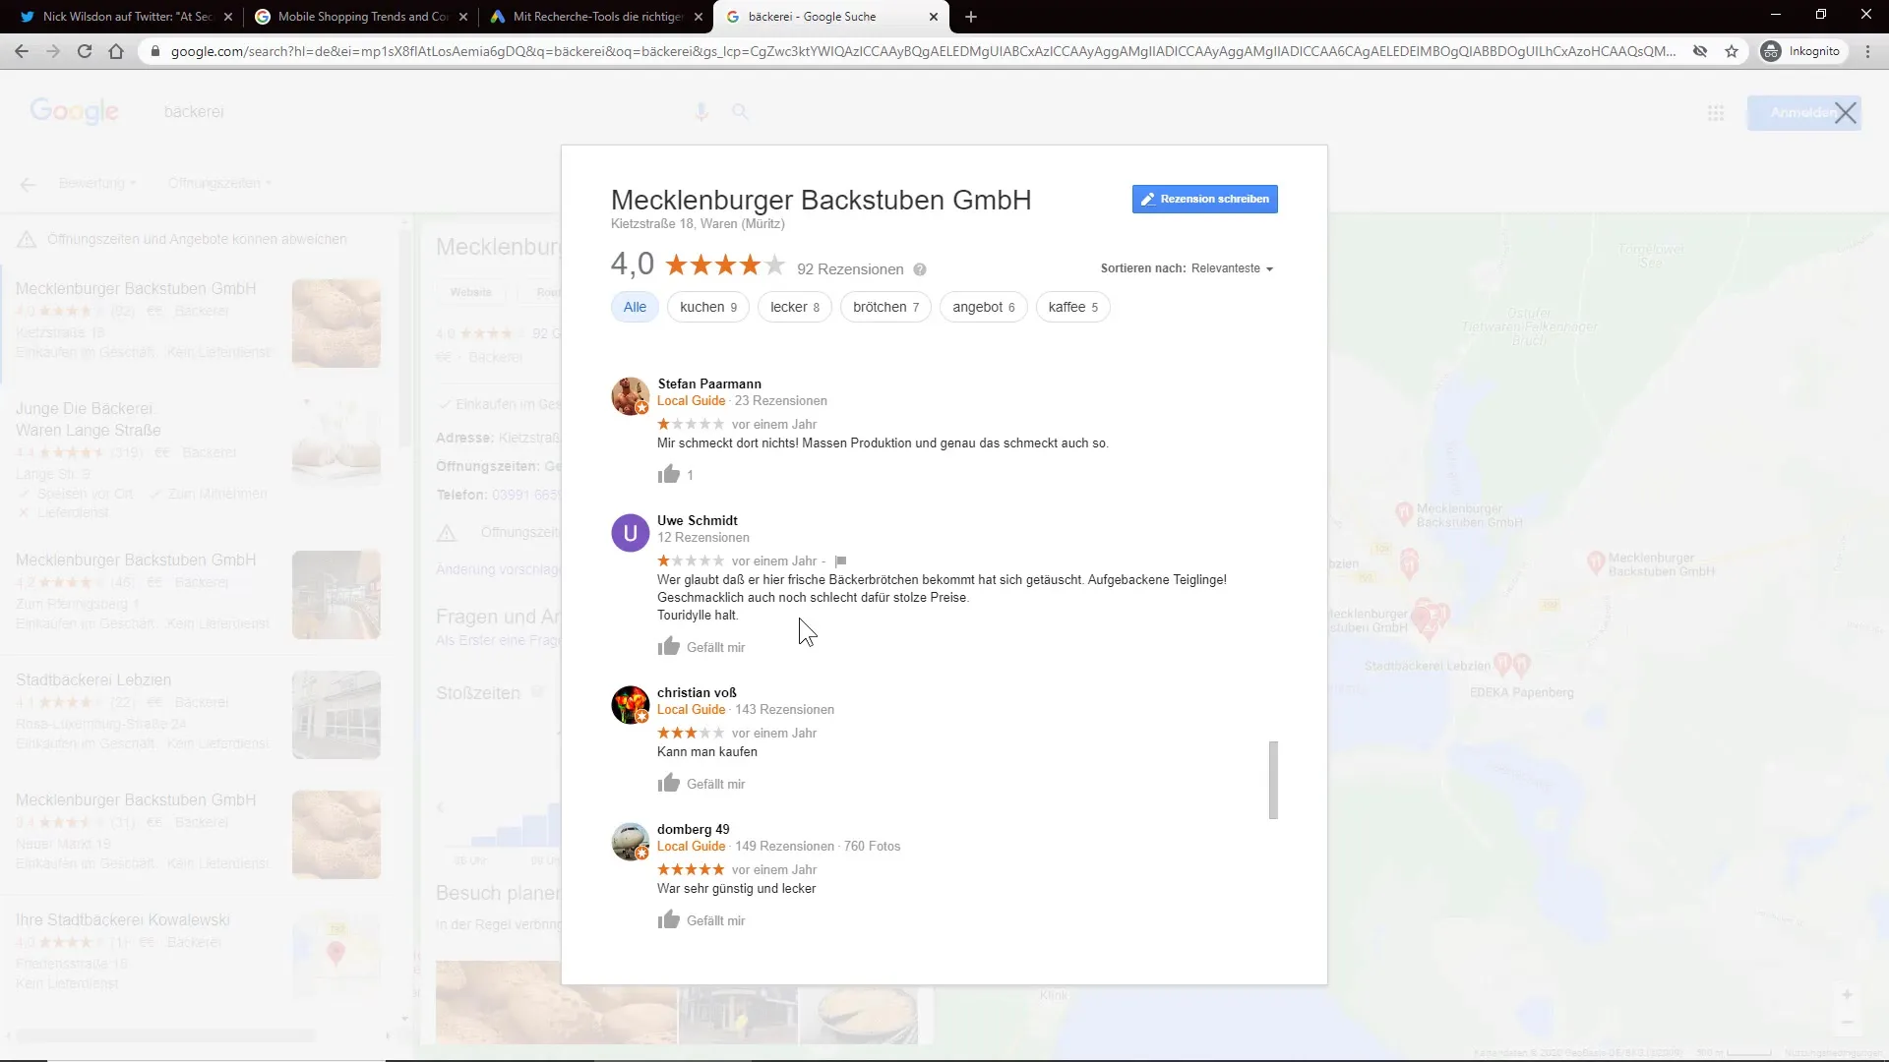
Task: Filter reviews by brötchen chip
Action: [x=885, y=307]
